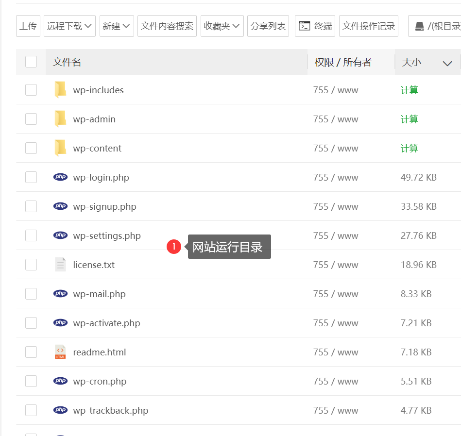
Task: Click the disk icon for root directory
Action: [420, 26]
